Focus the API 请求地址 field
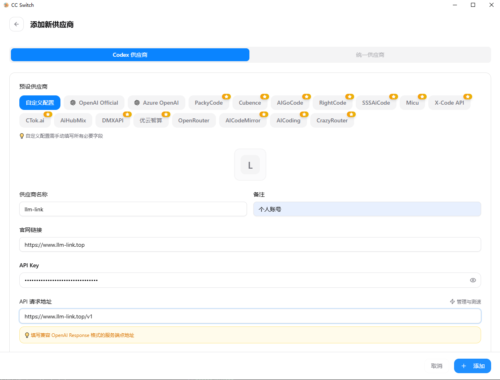The image size is (500, 380). point(250,316)
